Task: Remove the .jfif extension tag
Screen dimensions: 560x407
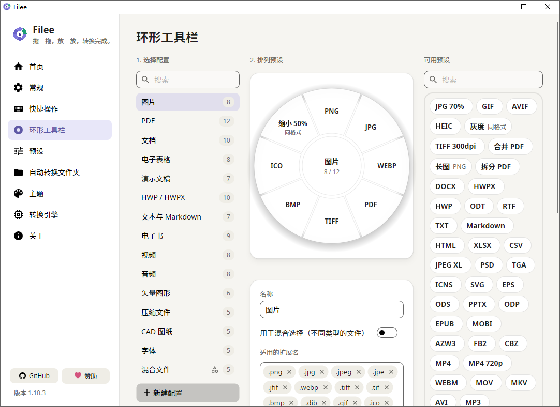Action: pyautogui.click(x=285, y=387)
